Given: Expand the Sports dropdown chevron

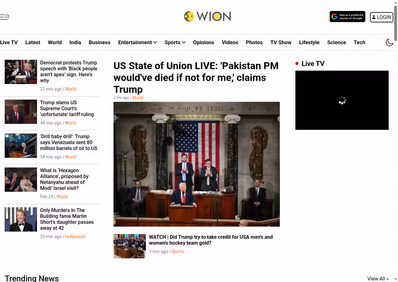Looking at the screenshot, I should point(184,42).
